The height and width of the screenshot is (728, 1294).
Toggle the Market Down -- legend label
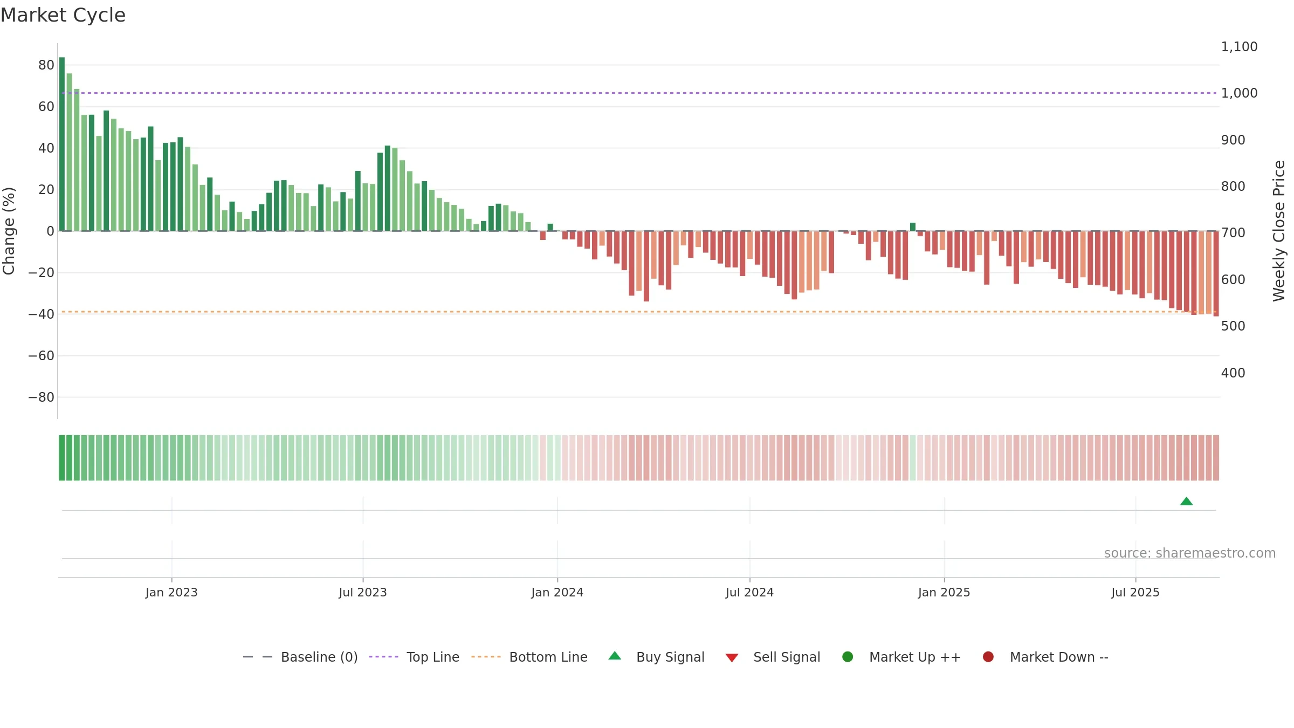pyautogui.click(x=1059, y=657)
